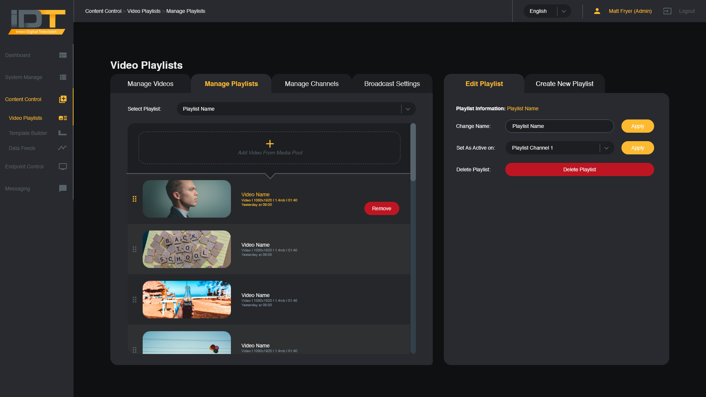The image size is (706, 397).
Task: Click the logout arrow icon
Action: [x=667, y=11]
